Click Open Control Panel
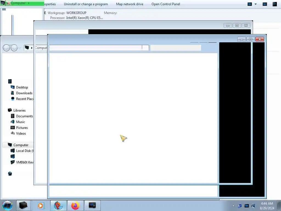This screenshot has width=281, height=211. tap(165, 4)
